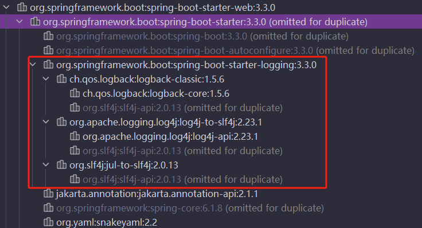The image size is (422, 228).
Task: Click the library icon of spring-boot-starter-web
Action: pyautogui.click(x=22, y=7)
